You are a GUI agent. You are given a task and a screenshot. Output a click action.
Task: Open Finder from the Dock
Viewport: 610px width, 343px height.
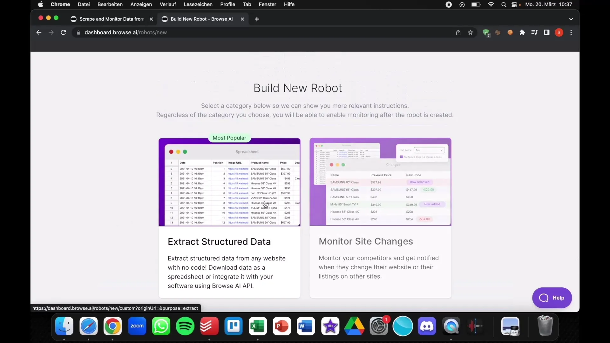click(64, 326)
